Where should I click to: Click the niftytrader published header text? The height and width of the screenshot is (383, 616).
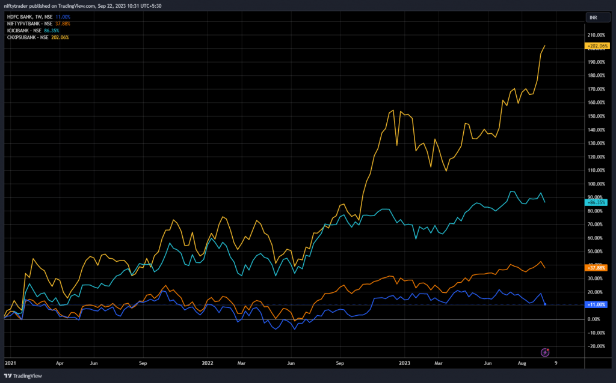[x=82, y=6]
